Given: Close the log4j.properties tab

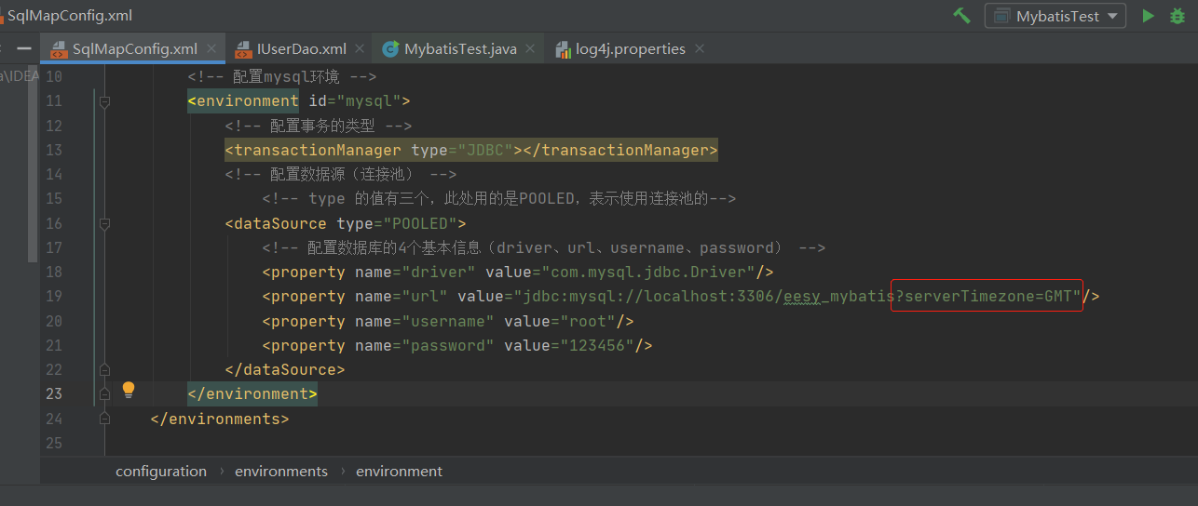Looking at the screenshot, I should point(701,48).
